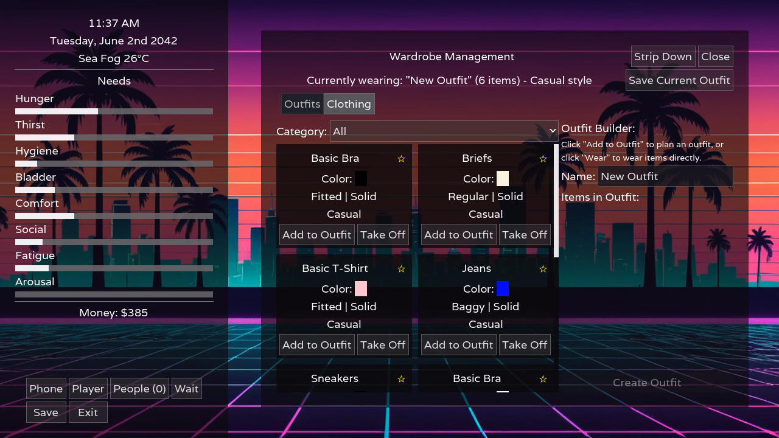Click the date Tuesday, June 2nd 2042
Image resolution: width=779 pixels, height=438 pixels.
tap(114, 41)
